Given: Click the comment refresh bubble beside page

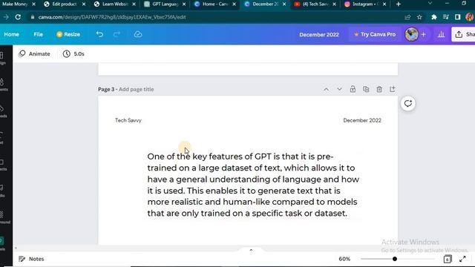Looking at the screenshot, I should coord(408,104).
